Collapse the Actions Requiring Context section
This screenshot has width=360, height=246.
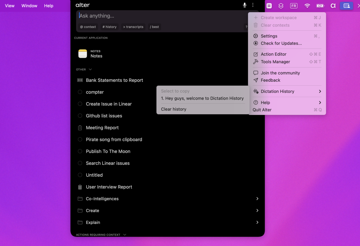pyautogui.click(x=125, y=235)
